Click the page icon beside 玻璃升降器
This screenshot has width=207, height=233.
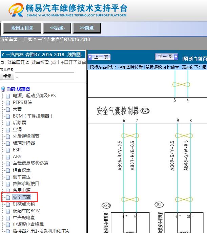point(8,143)
